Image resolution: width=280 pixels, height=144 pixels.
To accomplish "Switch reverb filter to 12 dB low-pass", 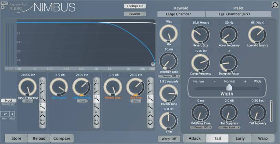I will [150, 99].
